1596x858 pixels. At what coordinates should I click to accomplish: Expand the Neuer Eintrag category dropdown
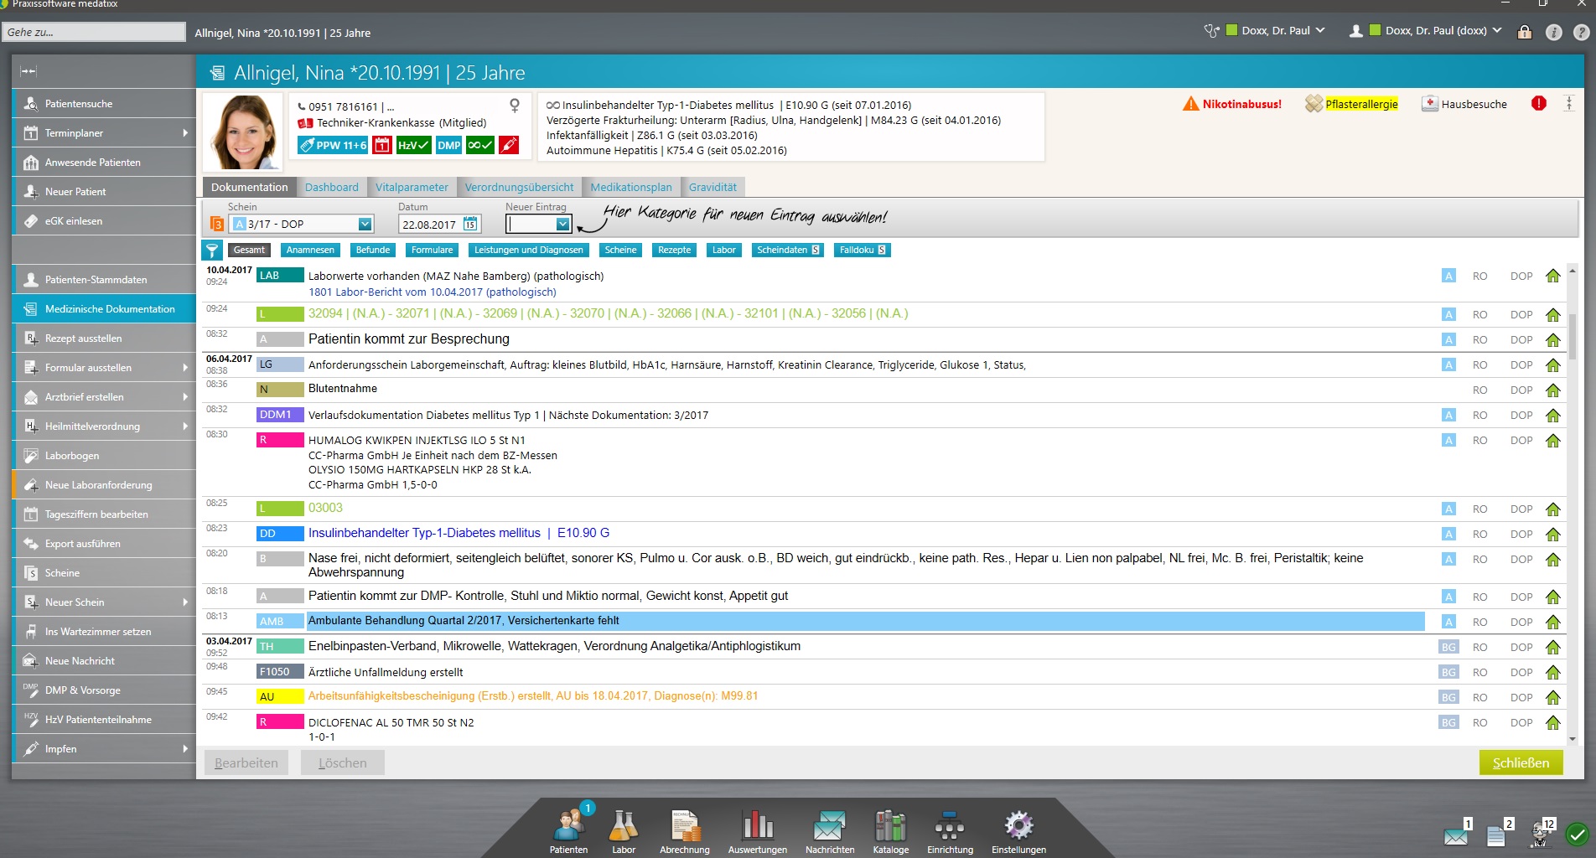click(x=562, y=224)
